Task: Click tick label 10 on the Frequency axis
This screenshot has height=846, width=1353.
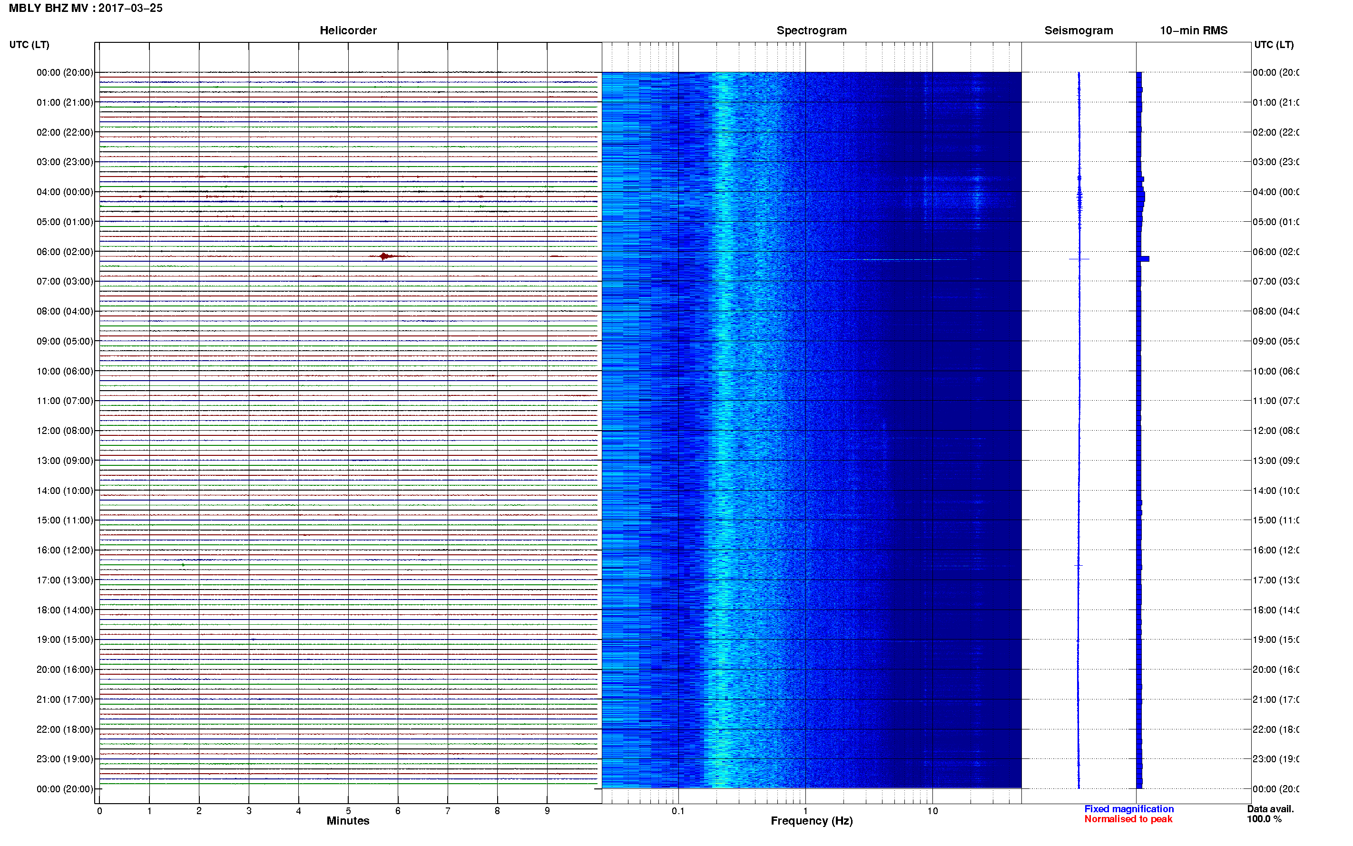Action: 932,811
